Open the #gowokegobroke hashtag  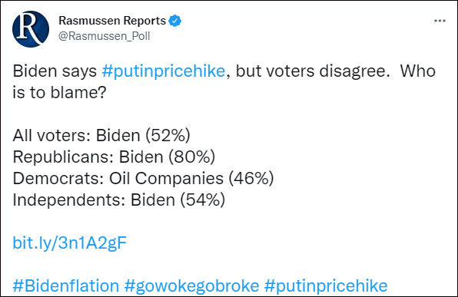191,285
